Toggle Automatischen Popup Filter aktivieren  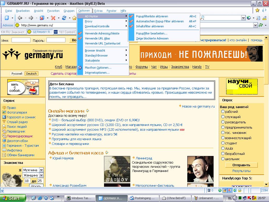[x=164, y=21]
